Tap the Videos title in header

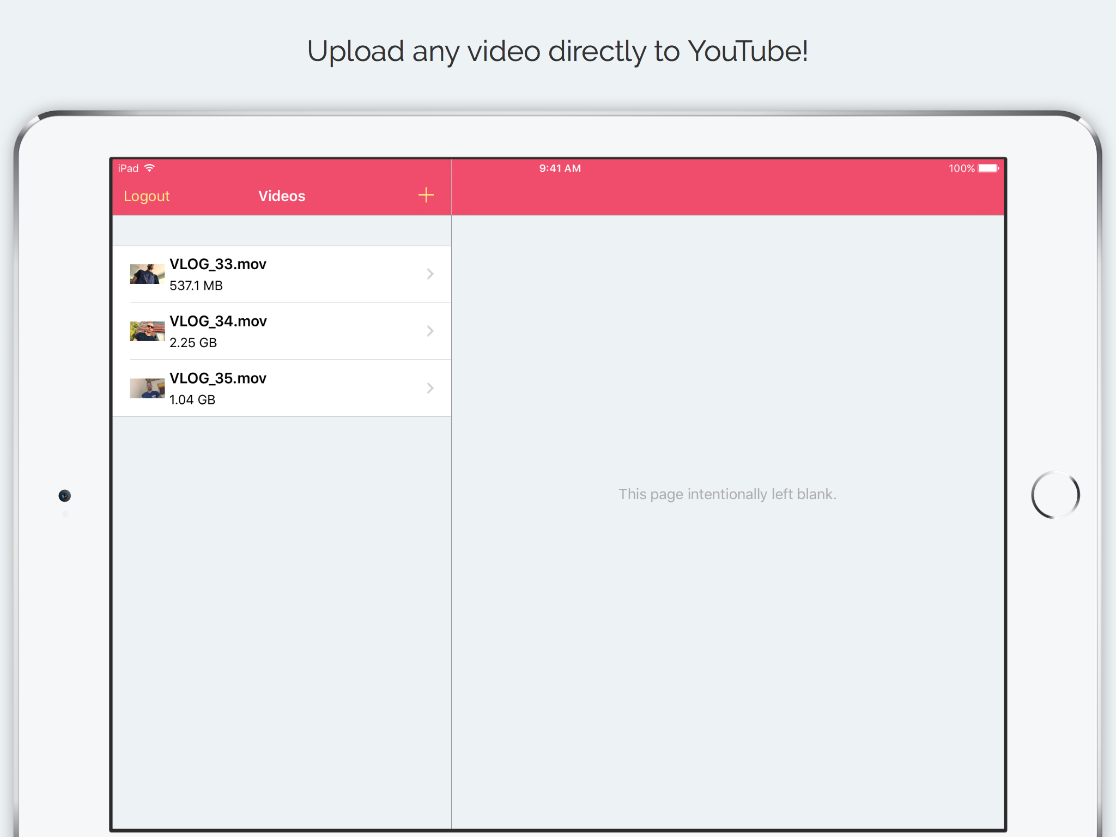coord(282,196)
